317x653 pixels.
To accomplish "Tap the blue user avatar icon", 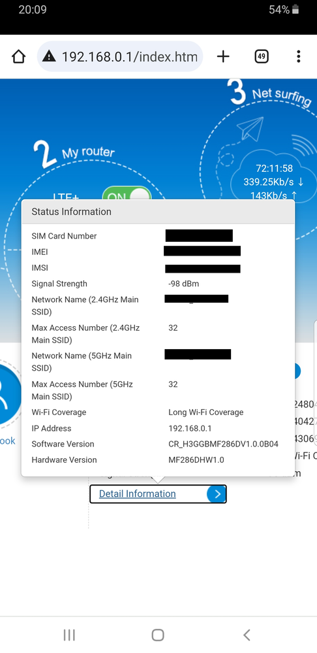I will pos(8,395).
